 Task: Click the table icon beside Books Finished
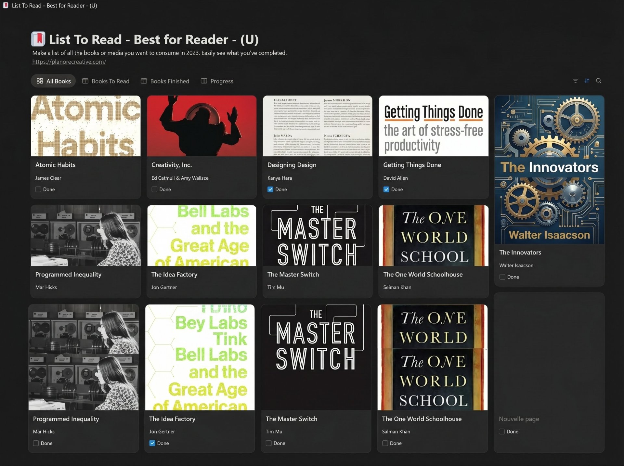(144, 81)
